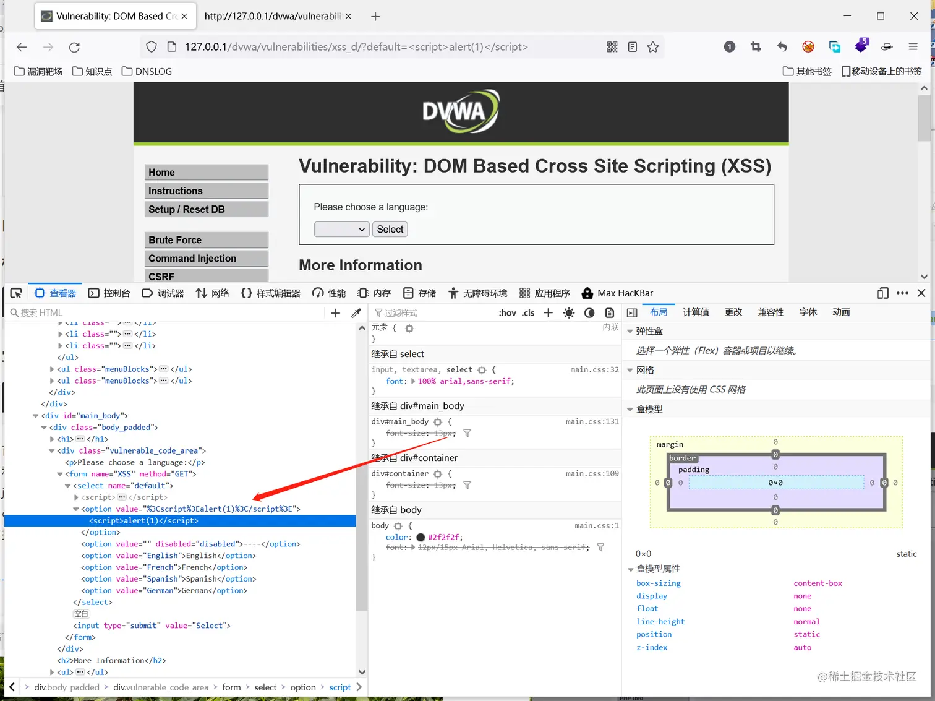Click the body color #2f2f2f swatch

421,537
